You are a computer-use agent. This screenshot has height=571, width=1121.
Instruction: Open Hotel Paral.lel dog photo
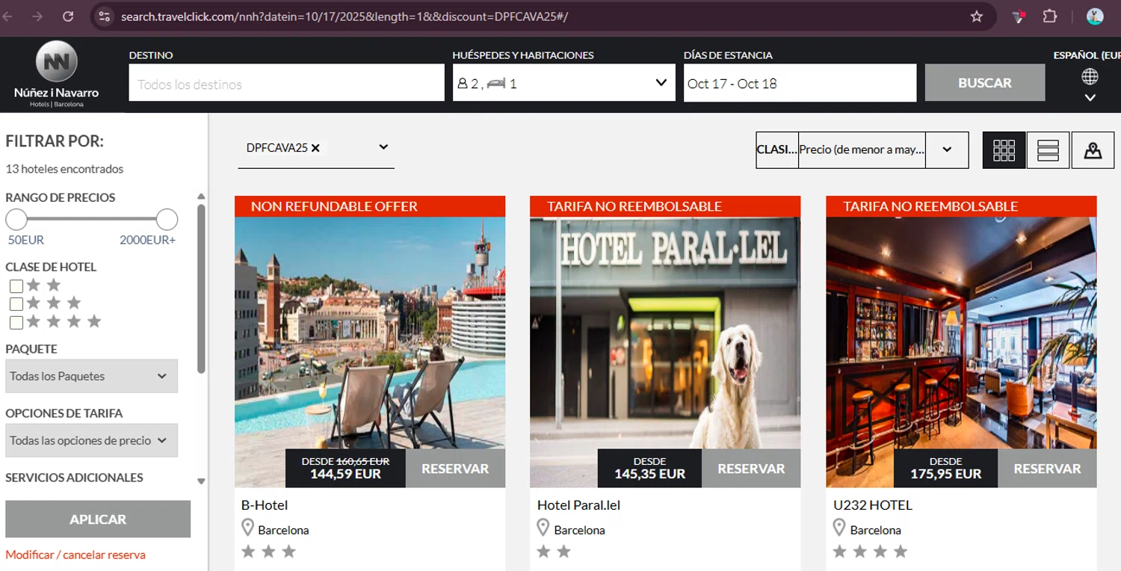665,333
